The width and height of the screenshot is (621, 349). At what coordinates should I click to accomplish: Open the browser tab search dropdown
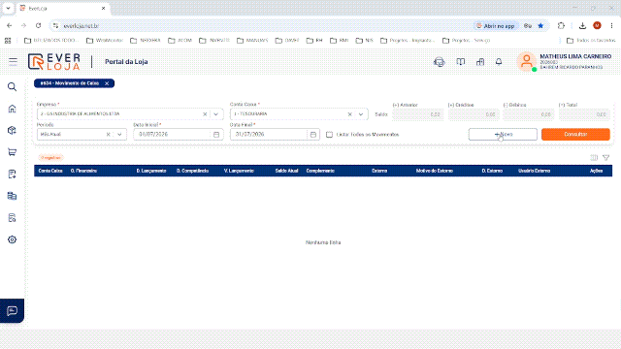[8, 8]
